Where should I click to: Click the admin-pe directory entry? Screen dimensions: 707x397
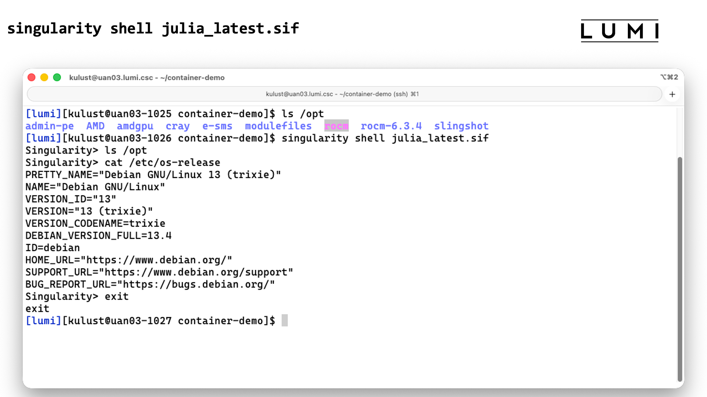coord(49,126)
